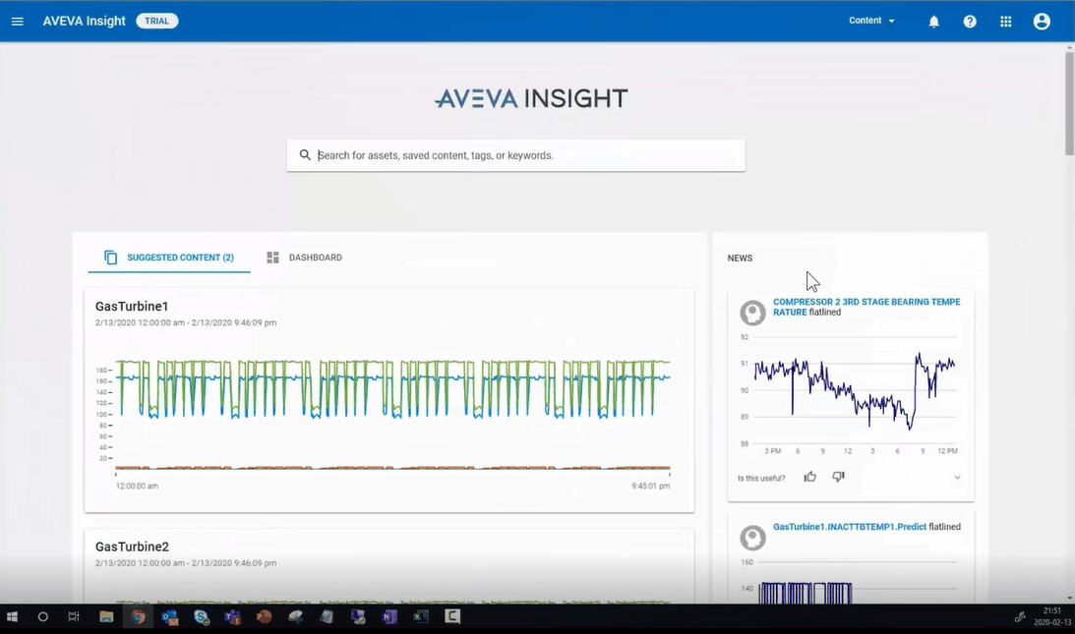Open Microsoft Teams from the taskbar
This screenshot has height=634, width=1075.
point(232,617)
